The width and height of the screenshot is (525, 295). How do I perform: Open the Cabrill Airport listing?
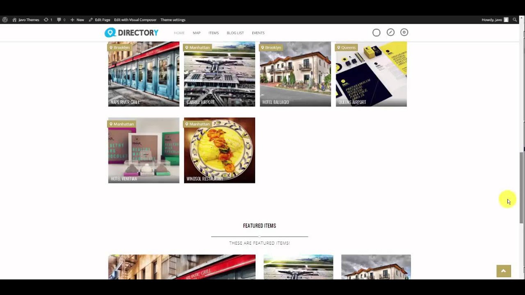219,74
